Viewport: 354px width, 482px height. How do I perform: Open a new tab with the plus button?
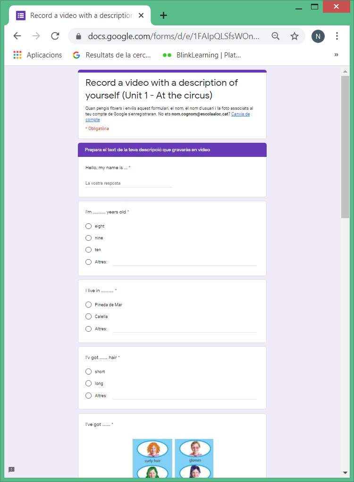(163, 16)
